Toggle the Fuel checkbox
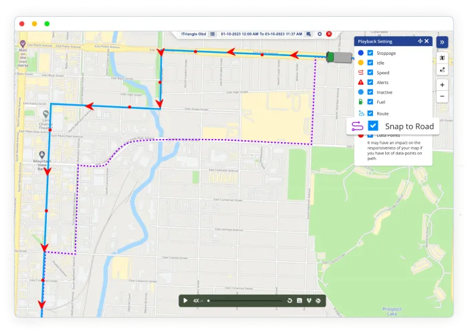 click(x=370, y=102)
